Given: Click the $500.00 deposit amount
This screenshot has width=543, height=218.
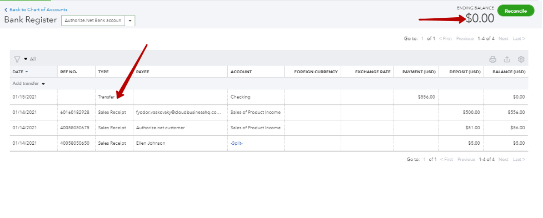Looking at the screenshot, I should (x=471, y=112).
